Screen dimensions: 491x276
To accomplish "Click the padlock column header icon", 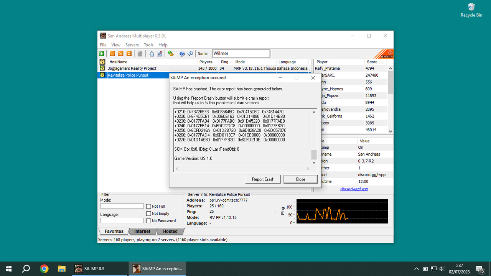I will pos(102,62).
